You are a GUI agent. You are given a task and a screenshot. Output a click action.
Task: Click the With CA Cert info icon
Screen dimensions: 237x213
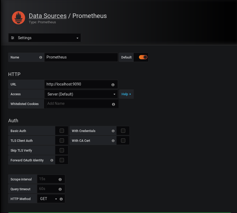113,141
